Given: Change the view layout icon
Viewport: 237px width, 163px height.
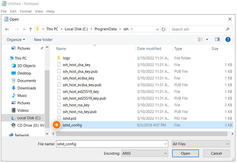Looking at the screenshot, I should coord(200,39).
